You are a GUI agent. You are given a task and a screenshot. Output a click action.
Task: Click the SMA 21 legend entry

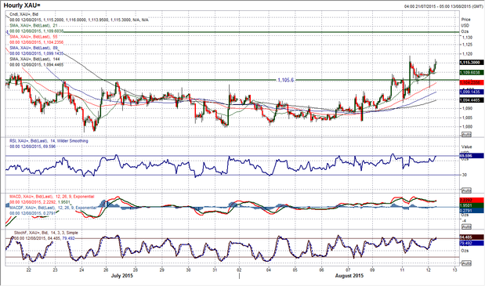click(34, 25)
